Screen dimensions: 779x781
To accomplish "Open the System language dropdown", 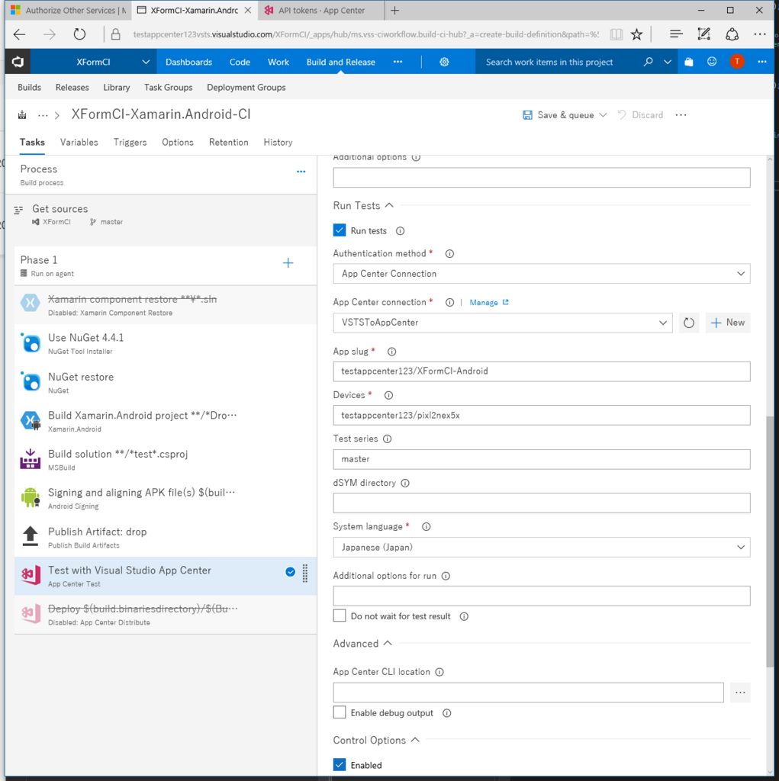I will (x=541, y=548).
